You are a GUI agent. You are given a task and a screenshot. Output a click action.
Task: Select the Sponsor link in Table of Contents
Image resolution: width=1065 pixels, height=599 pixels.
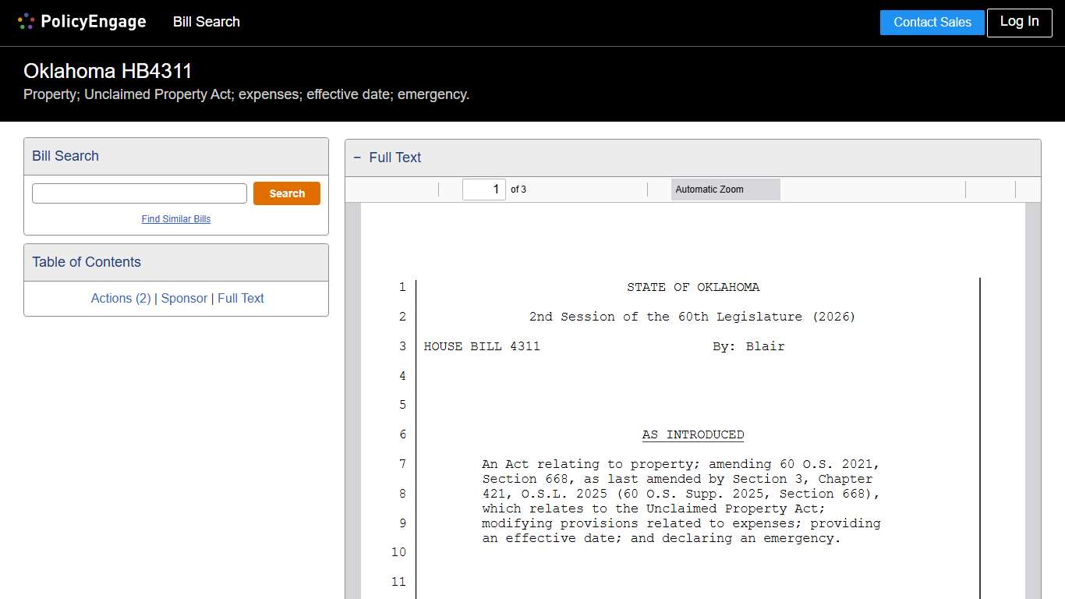coord(184,298)
